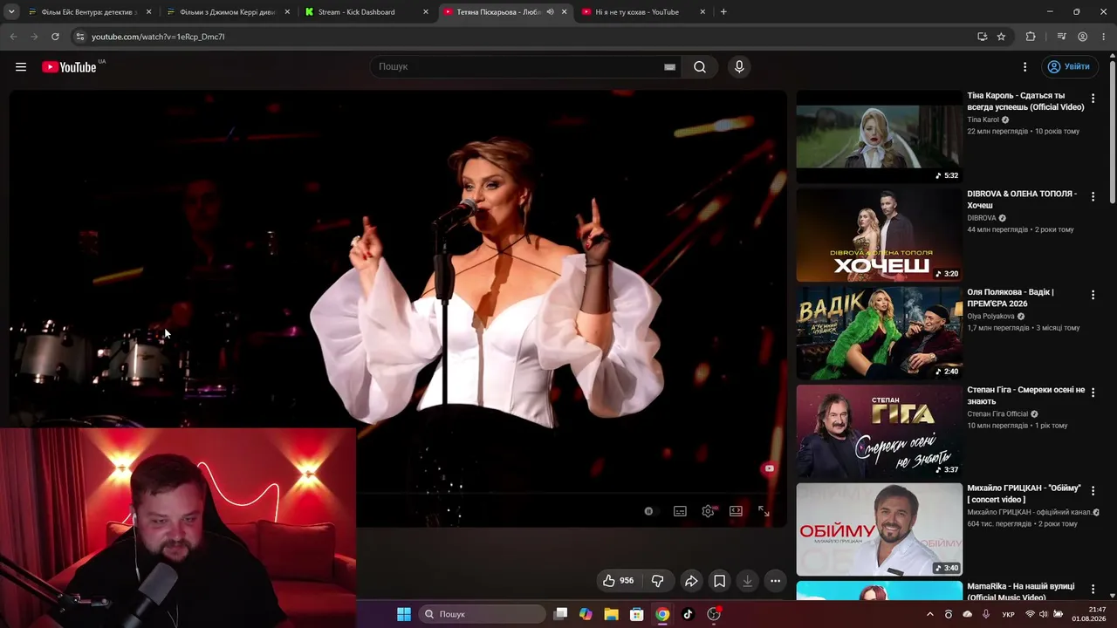This screenshot has height=628, width=1117.
Task: Enter fullscreen in the video player
Action: click(764, 511)
